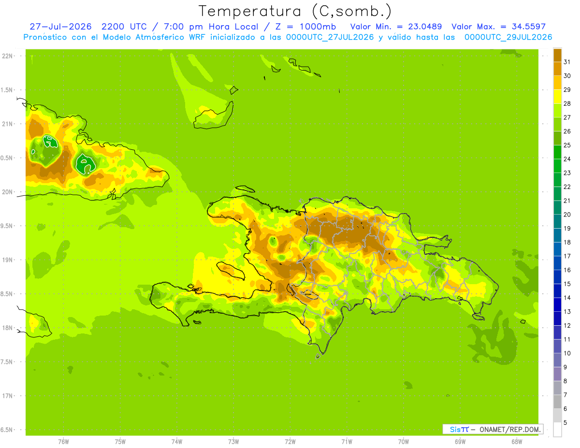Select the '17N' latitude axis label
Viewport: 580px width, 448px height.
pyautogui.click(x=7, y=396)
